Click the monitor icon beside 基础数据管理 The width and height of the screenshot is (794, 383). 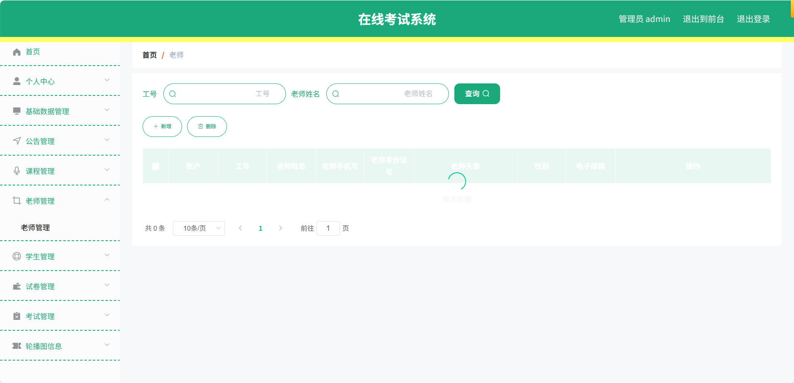point(17,111)
